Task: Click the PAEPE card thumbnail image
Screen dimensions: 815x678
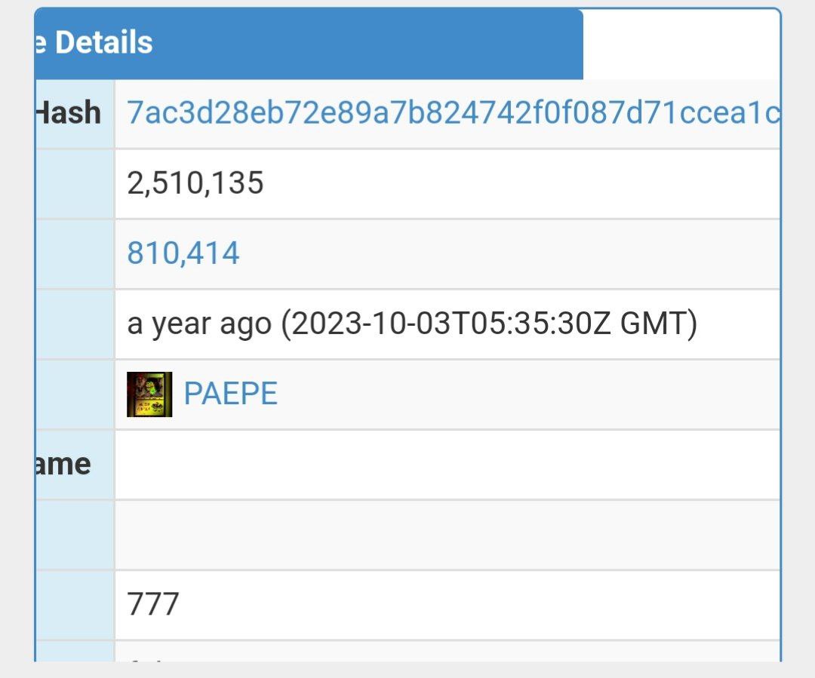Action: tap(149, 394)
